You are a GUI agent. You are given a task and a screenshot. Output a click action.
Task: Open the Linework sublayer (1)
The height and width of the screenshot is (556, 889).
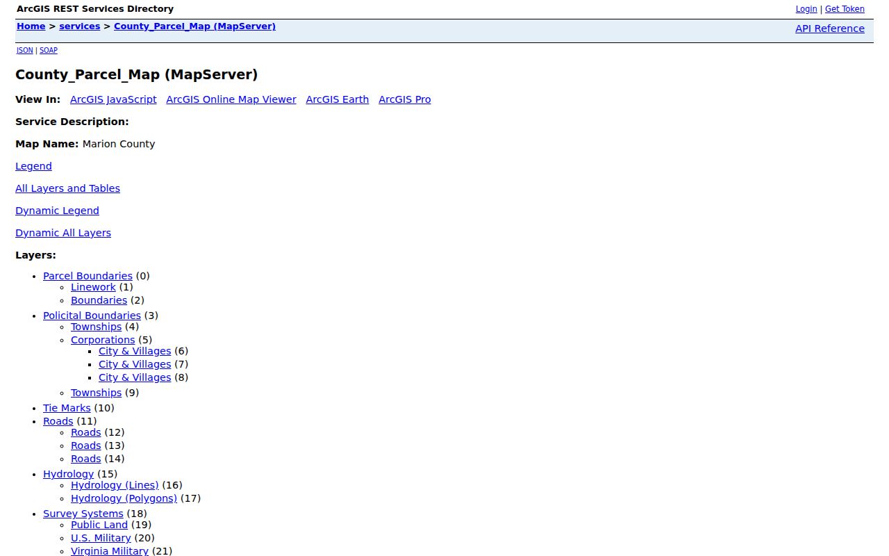coord(93,287)
